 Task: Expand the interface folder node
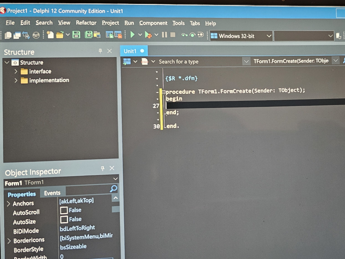click(x=16, y=71)
